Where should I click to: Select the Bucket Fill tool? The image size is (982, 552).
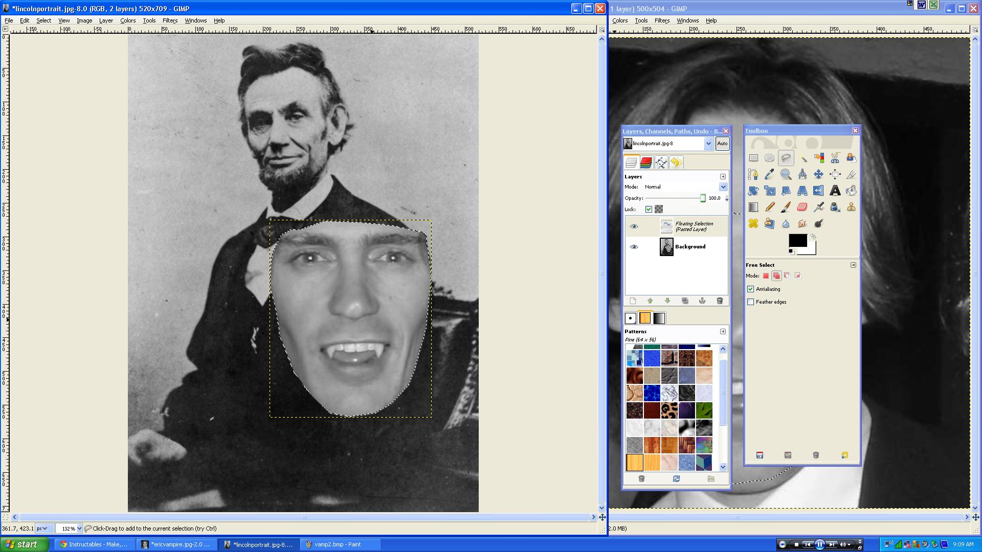point(851,191)
